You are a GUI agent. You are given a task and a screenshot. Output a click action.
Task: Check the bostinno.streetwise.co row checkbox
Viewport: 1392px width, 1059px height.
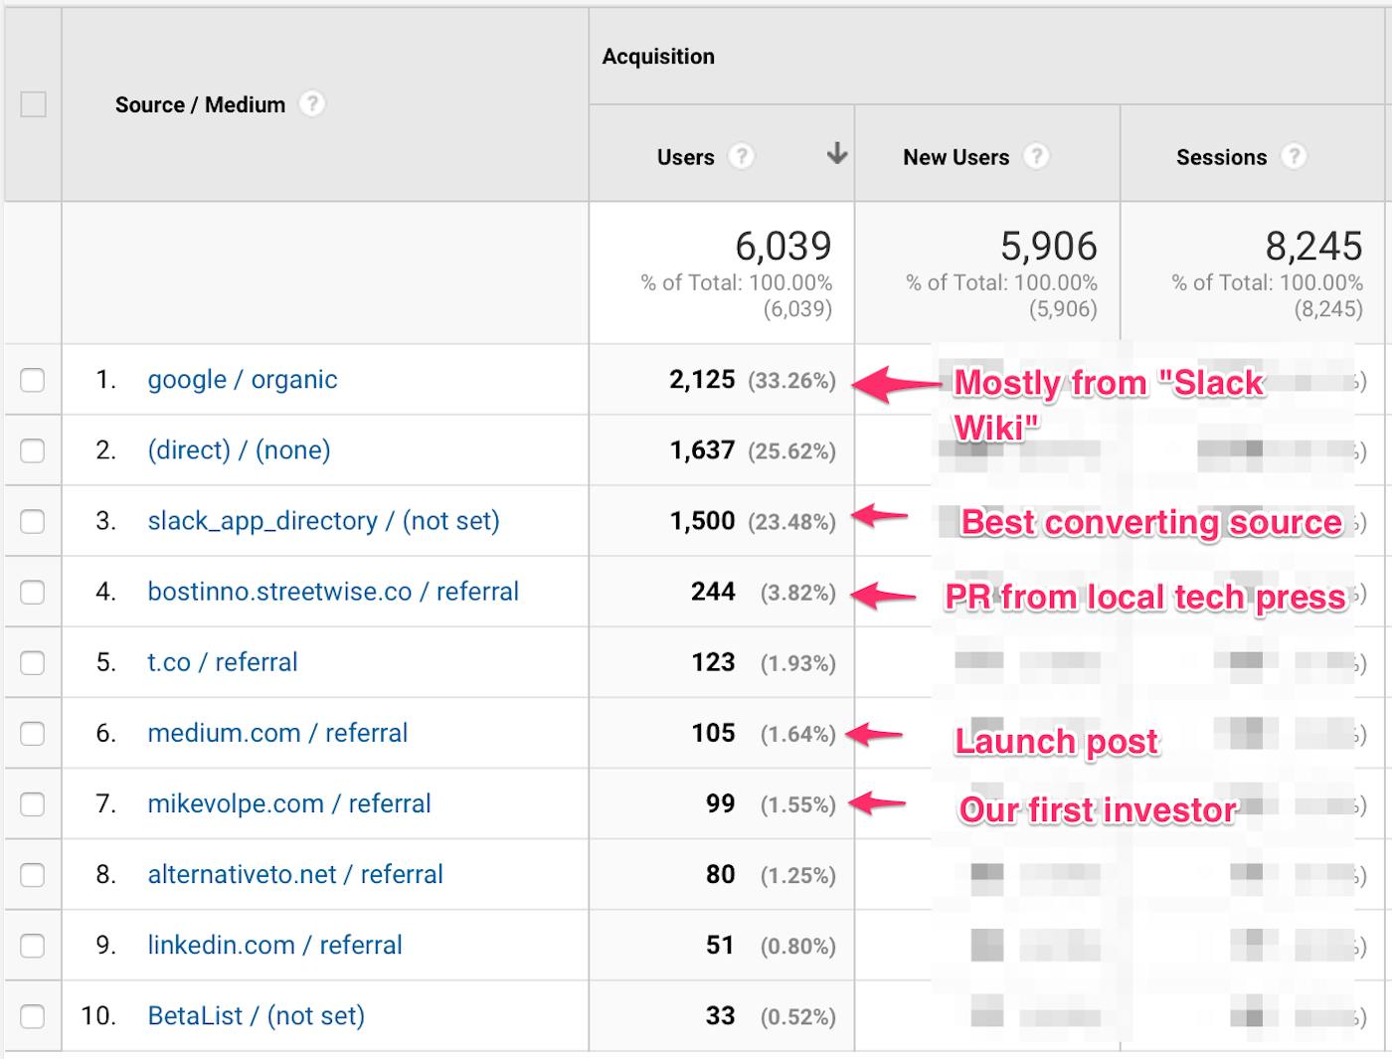point(33,592)
